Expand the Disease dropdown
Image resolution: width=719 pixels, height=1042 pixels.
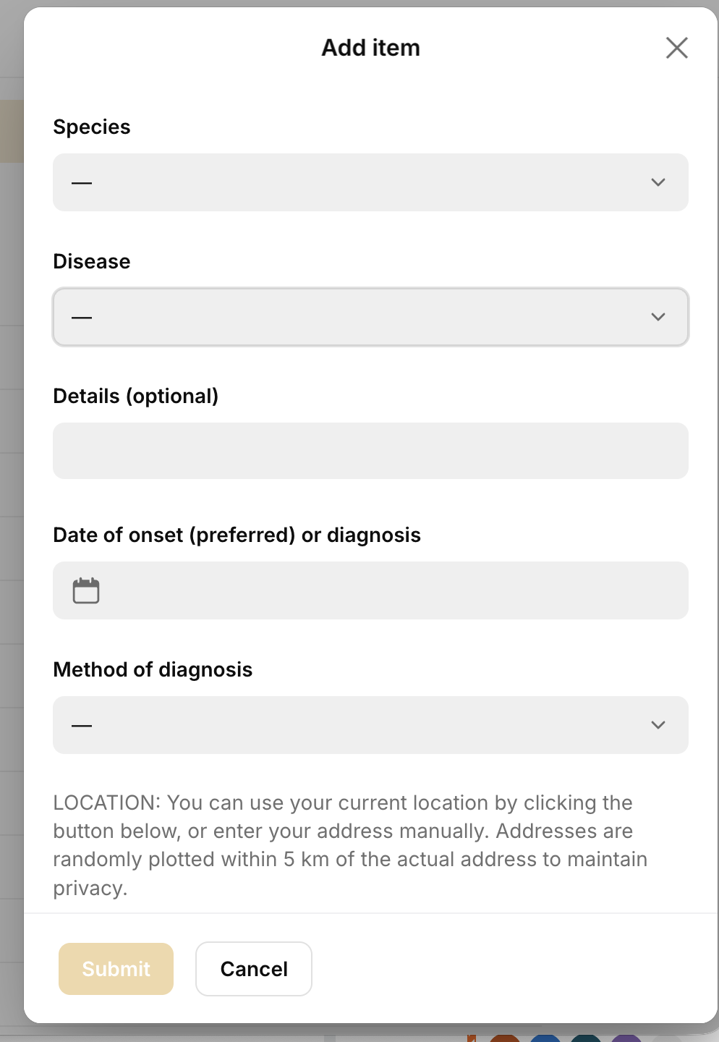(x=370, y=317)
